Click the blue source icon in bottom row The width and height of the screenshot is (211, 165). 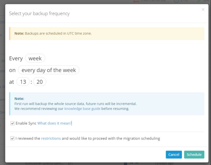[125, 163]
